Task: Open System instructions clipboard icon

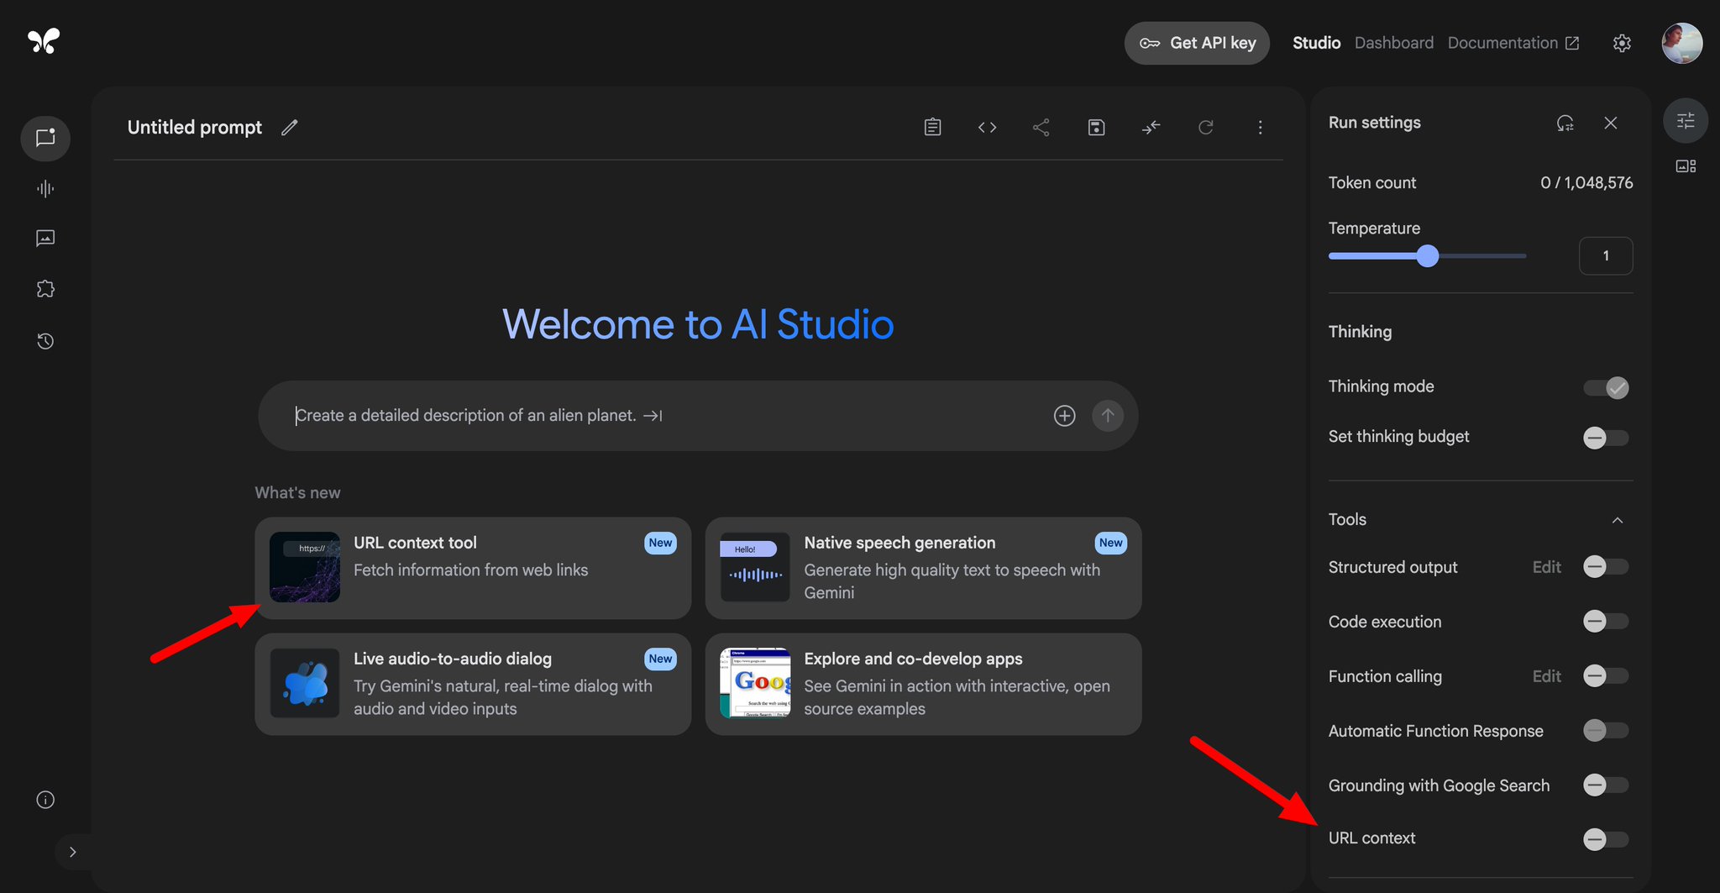Action: (x=932, y=128)
